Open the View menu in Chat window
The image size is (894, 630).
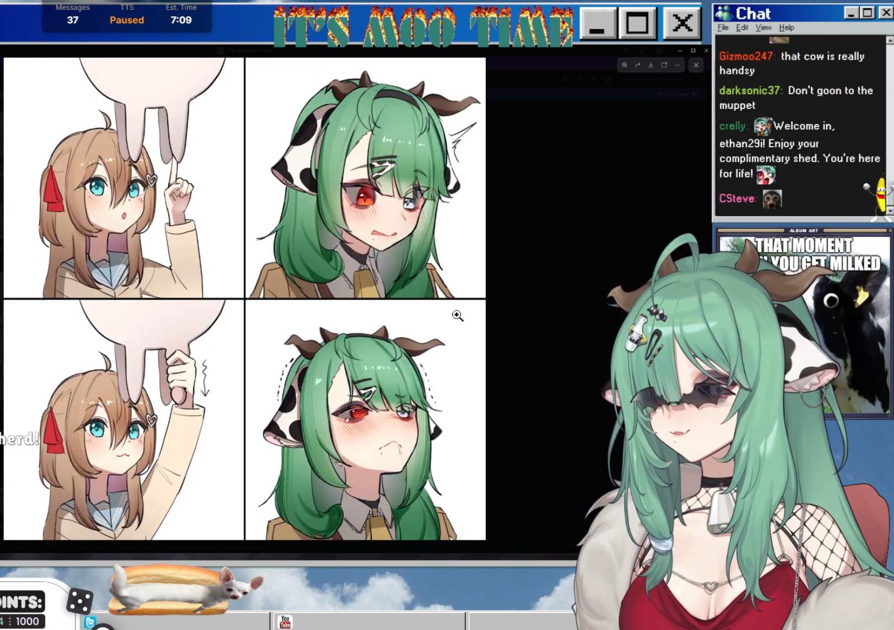(x=763, y=28)
